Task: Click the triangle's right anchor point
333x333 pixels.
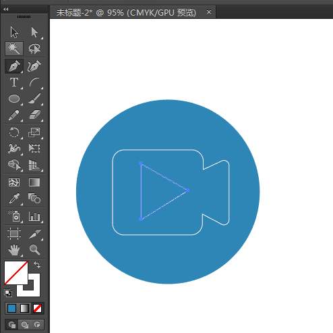Action: click(x=188, y=190)
